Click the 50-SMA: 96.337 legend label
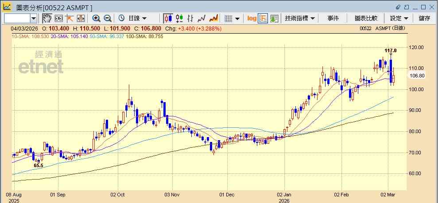The width and height of the screenshot is (438, 203). (107, 36)
